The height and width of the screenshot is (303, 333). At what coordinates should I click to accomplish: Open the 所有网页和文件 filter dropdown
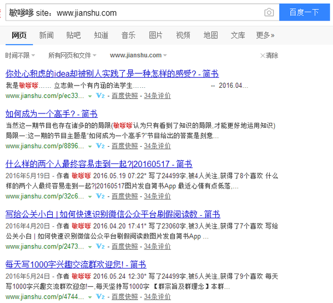point(72,56)
